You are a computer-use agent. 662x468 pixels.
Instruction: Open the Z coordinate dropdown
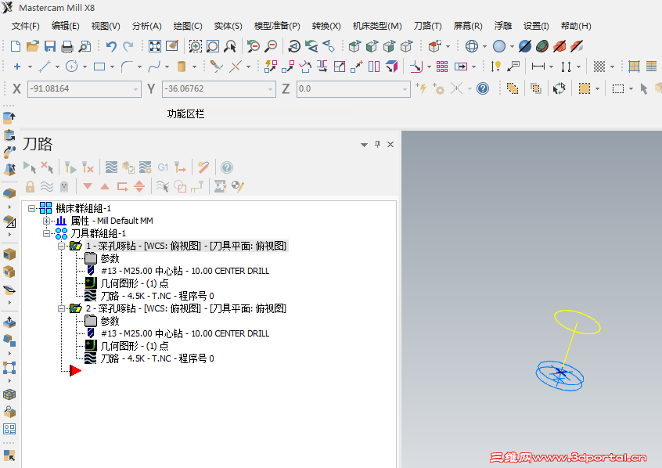click(x=405, y=89)
